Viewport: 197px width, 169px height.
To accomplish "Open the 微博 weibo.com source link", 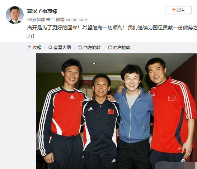I will pos(71,20).
